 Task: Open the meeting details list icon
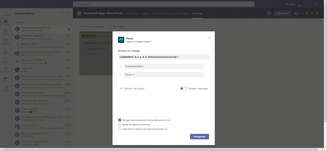pos(302,13)
